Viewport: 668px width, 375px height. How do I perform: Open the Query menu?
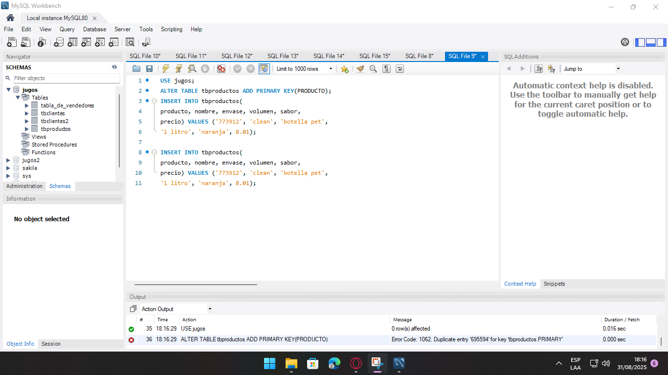click(x=67, y=29)
